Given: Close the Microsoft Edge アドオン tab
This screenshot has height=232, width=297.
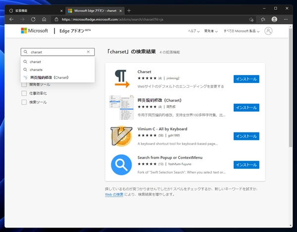Looking at the screenshot, I should pos(120,11).
